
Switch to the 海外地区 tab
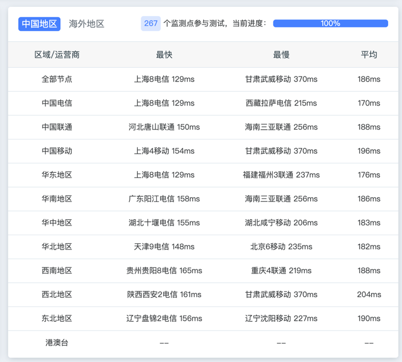click(86, 24)
